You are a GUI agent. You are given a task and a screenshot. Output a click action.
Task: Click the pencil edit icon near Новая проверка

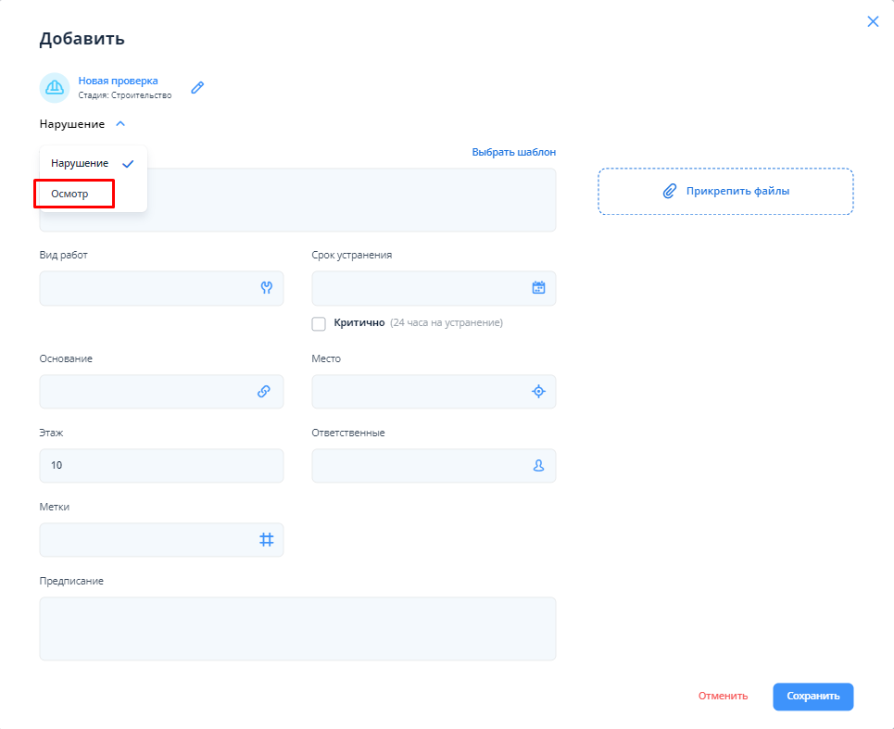coord(196,88)
